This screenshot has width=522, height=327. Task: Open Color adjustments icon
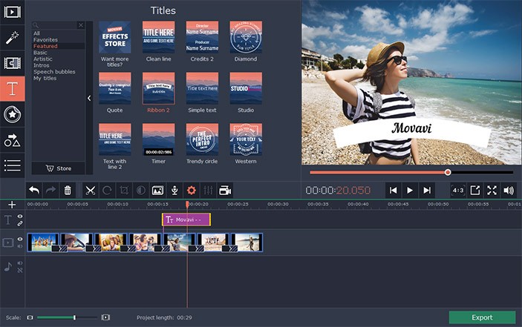click(x=141, y=191)
